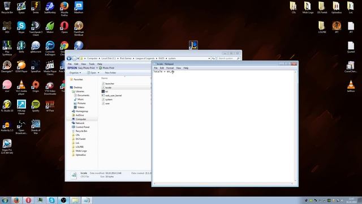Select Network in the navigation pane

pos(80,123)
